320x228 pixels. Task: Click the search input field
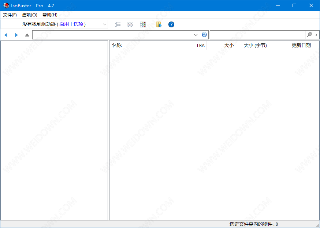[257, 35]
